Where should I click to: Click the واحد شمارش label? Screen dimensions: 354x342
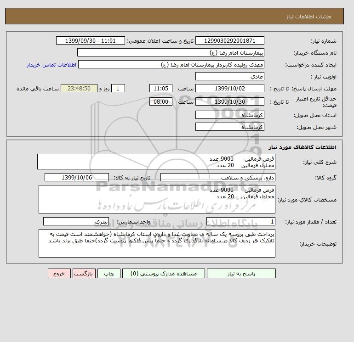133,222
